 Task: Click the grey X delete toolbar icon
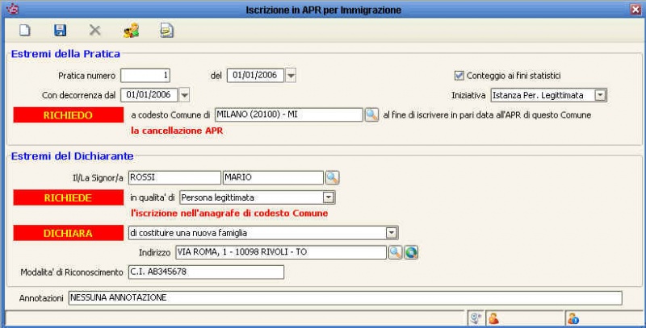[x=95, y=30]
